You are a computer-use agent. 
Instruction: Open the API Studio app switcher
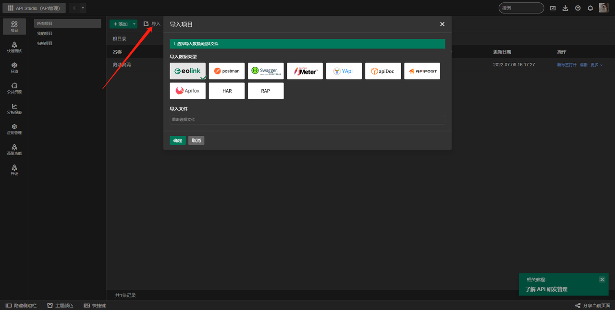click(x=34, y=8)
